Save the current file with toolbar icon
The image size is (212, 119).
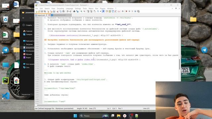click(42, 11)
